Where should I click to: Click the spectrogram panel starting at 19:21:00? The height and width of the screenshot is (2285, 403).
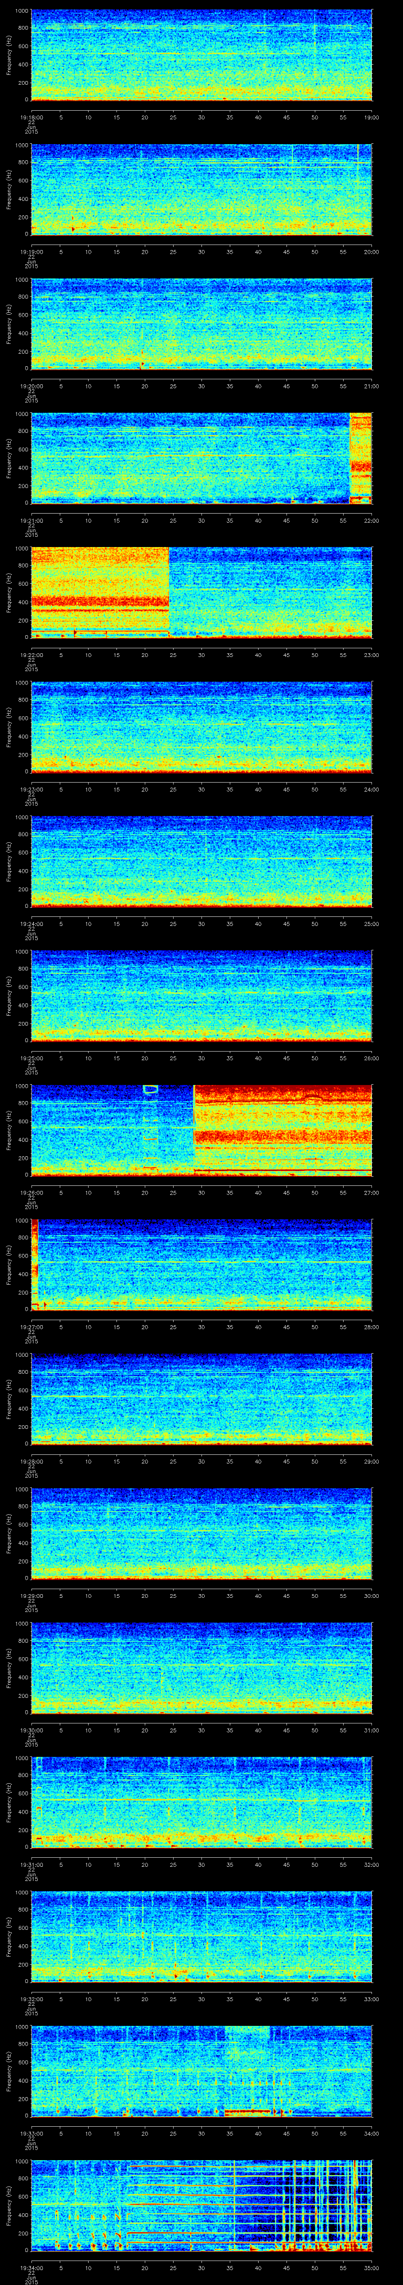(x=202, y=458)
